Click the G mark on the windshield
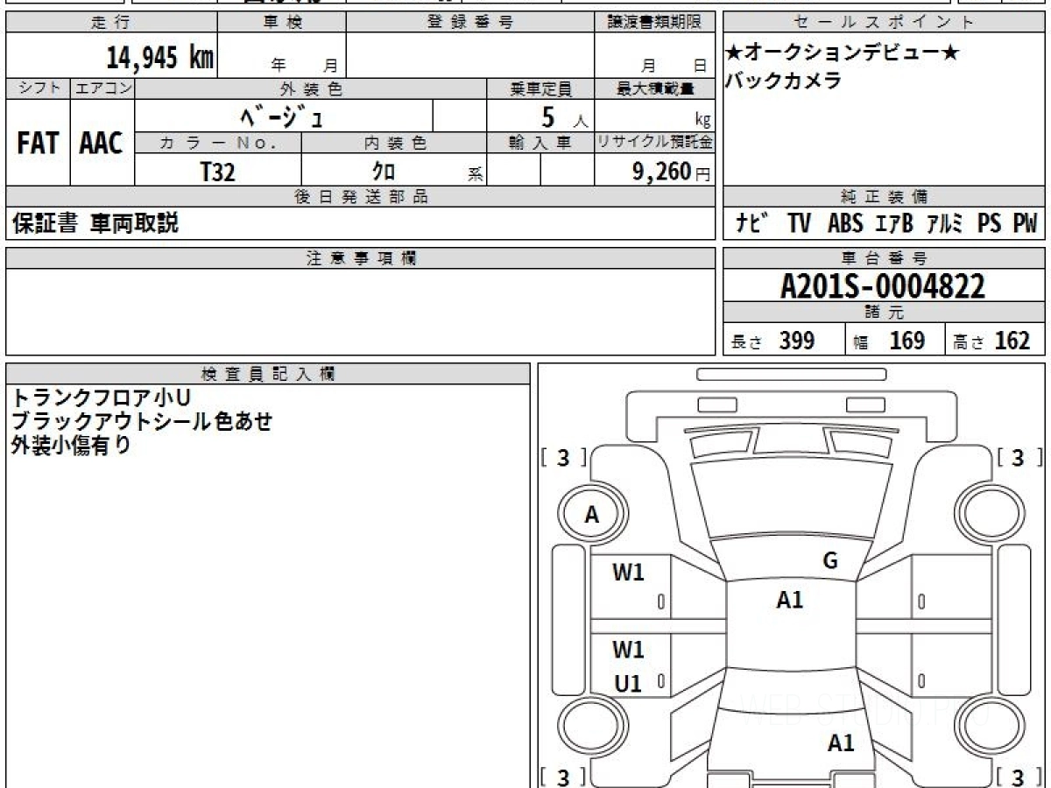The image size is (1051, 788). click(830, 561)
